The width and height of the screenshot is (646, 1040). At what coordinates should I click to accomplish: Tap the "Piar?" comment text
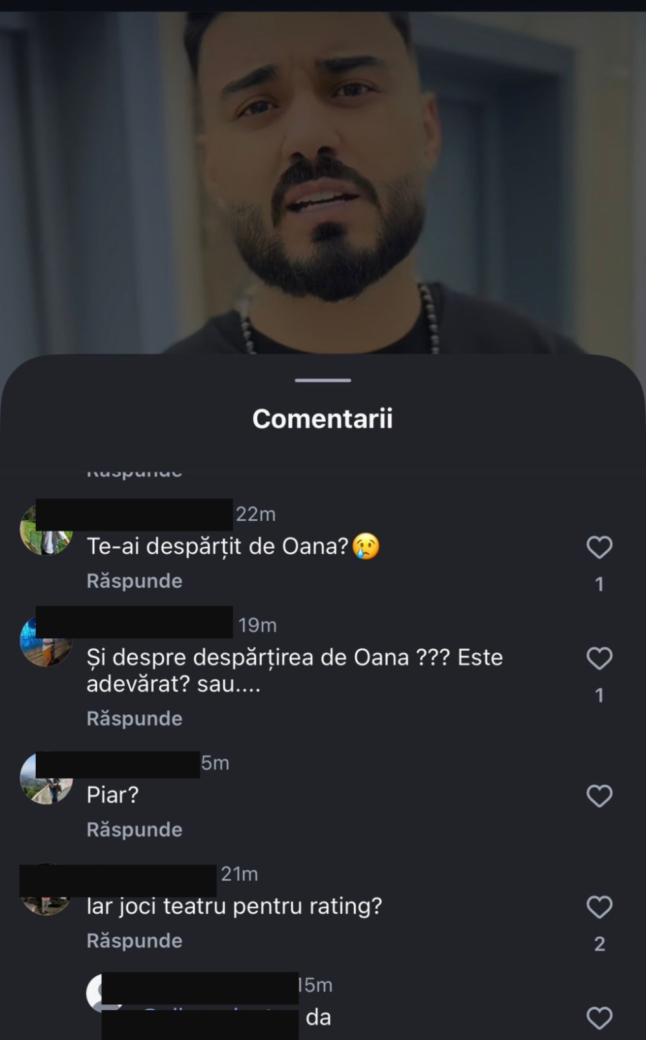pyautogui.click(x=113, y=795)
